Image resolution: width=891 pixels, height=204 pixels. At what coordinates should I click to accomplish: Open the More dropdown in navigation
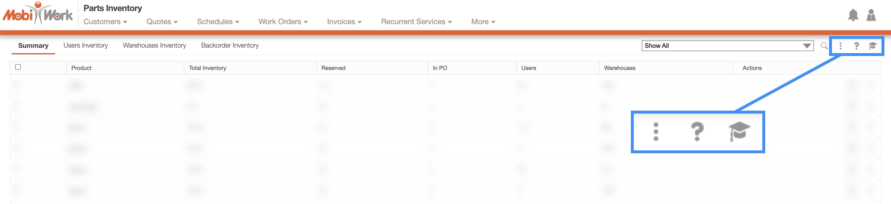483,22
